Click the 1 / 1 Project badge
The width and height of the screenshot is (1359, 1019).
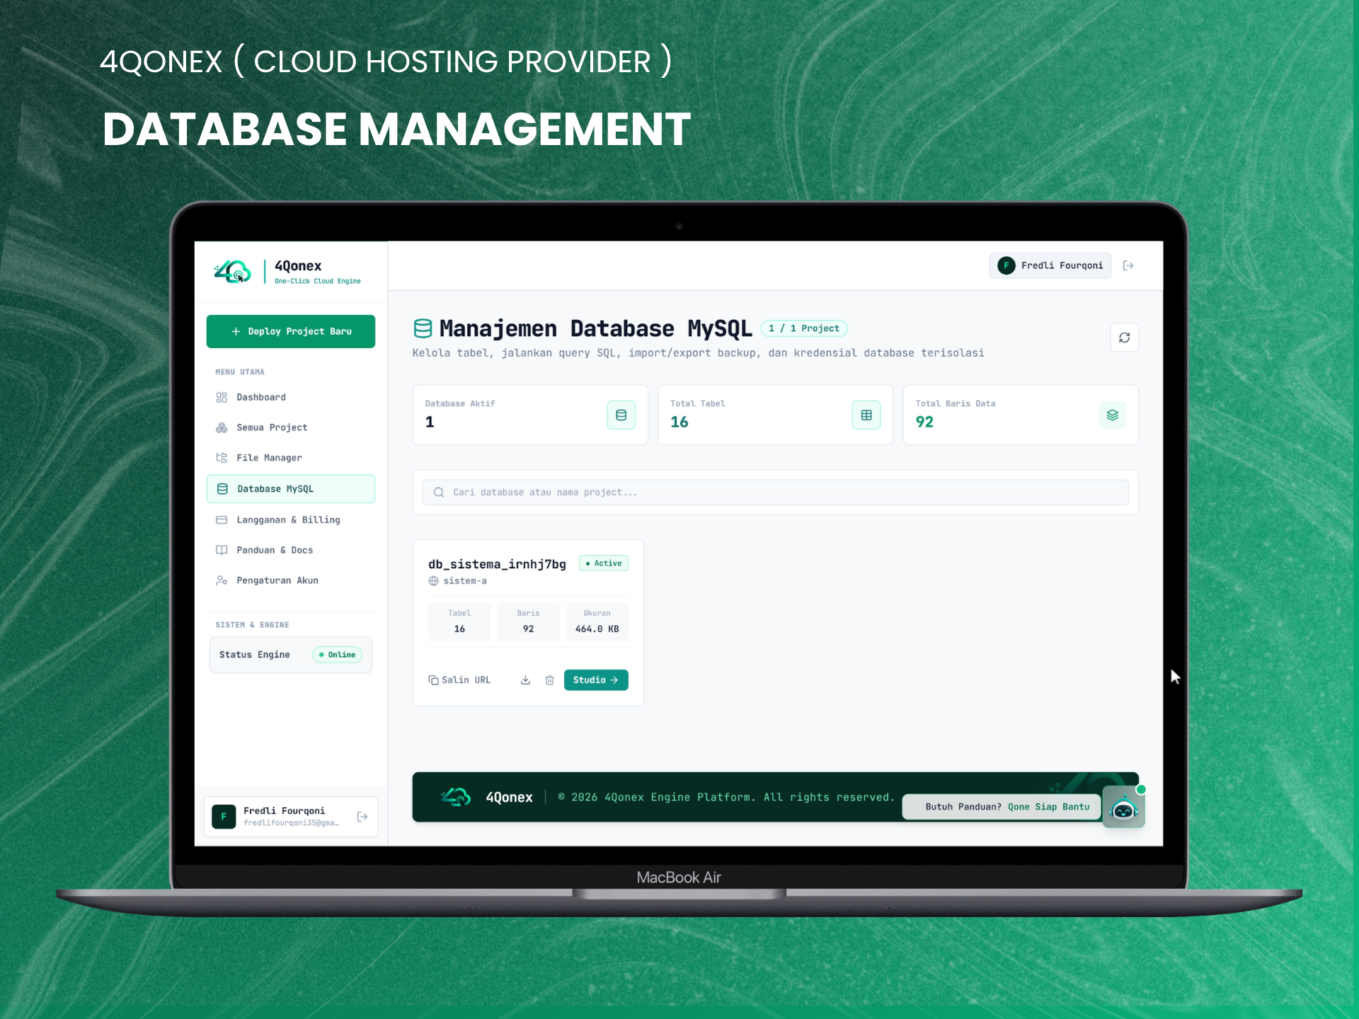click(804, 328)
